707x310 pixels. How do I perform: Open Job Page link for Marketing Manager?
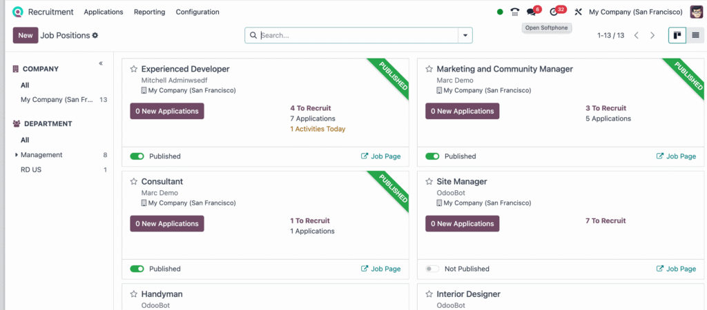675,156
